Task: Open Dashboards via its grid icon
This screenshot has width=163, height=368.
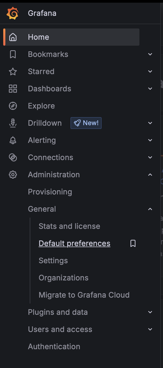Action: coord(13,88)
